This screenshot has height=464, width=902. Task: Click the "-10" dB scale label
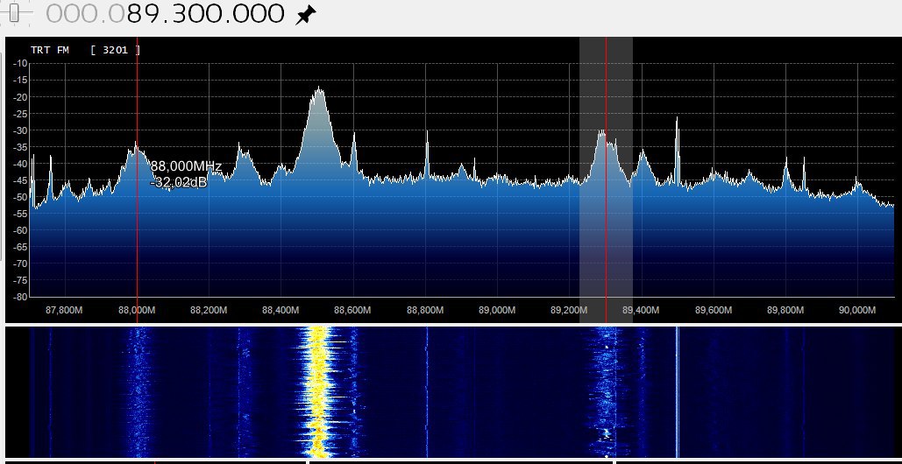[x=20, y=63]
